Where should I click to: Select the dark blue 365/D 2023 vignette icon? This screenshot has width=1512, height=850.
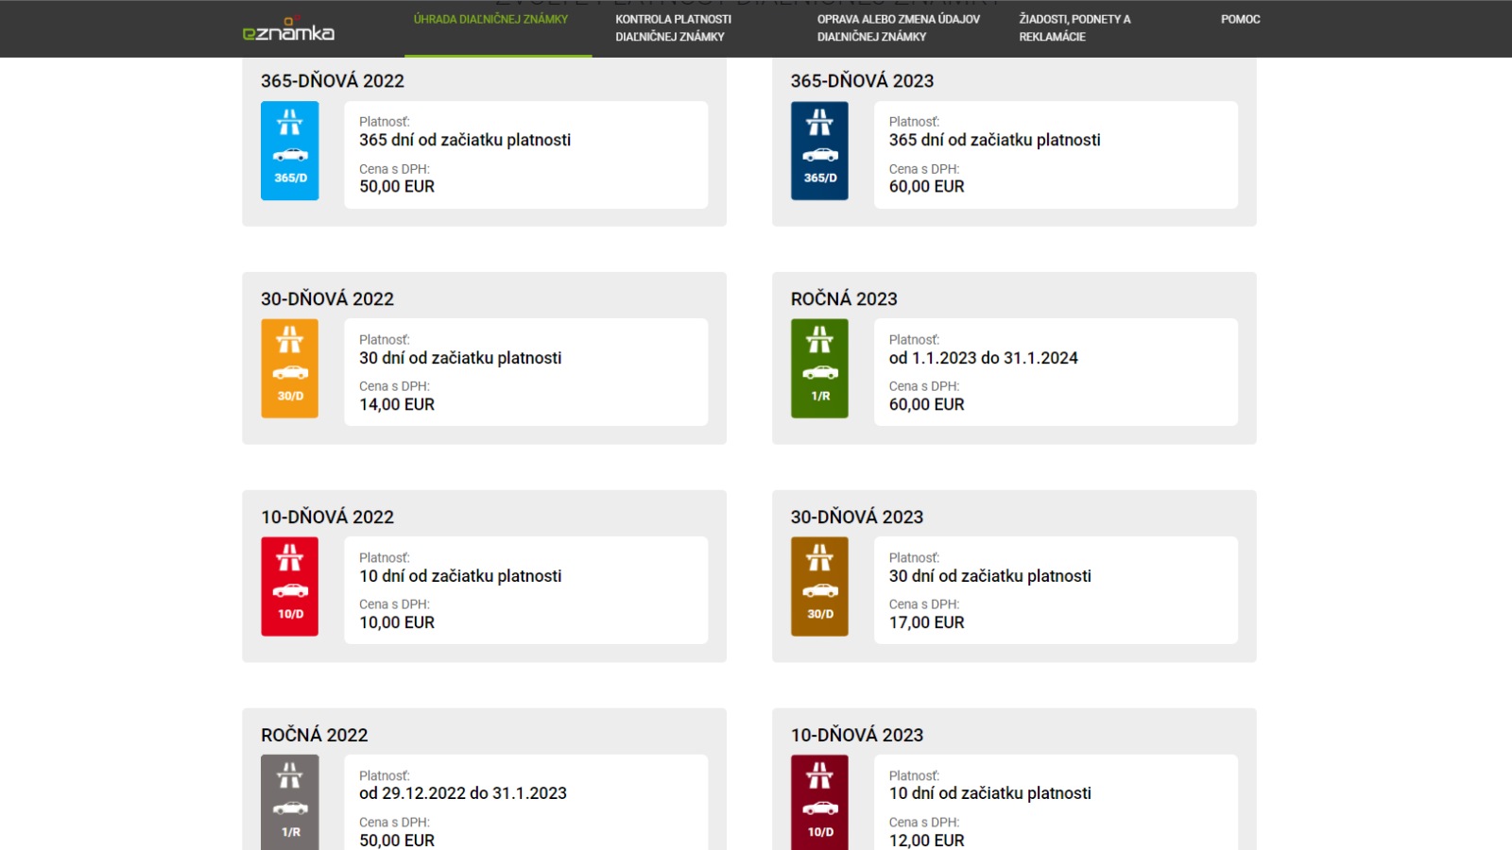click(819, 151)
